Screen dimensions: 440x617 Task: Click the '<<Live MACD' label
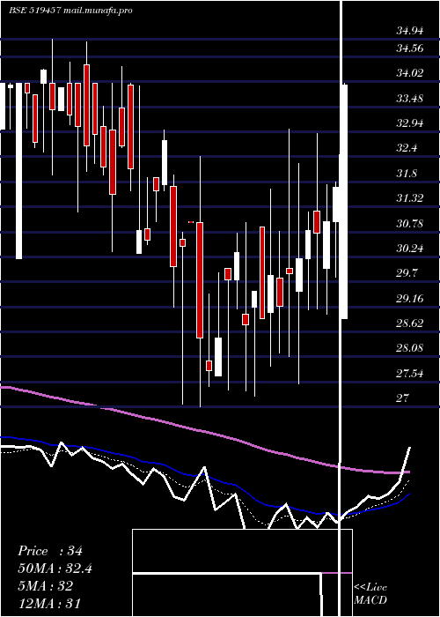point(370,593)
